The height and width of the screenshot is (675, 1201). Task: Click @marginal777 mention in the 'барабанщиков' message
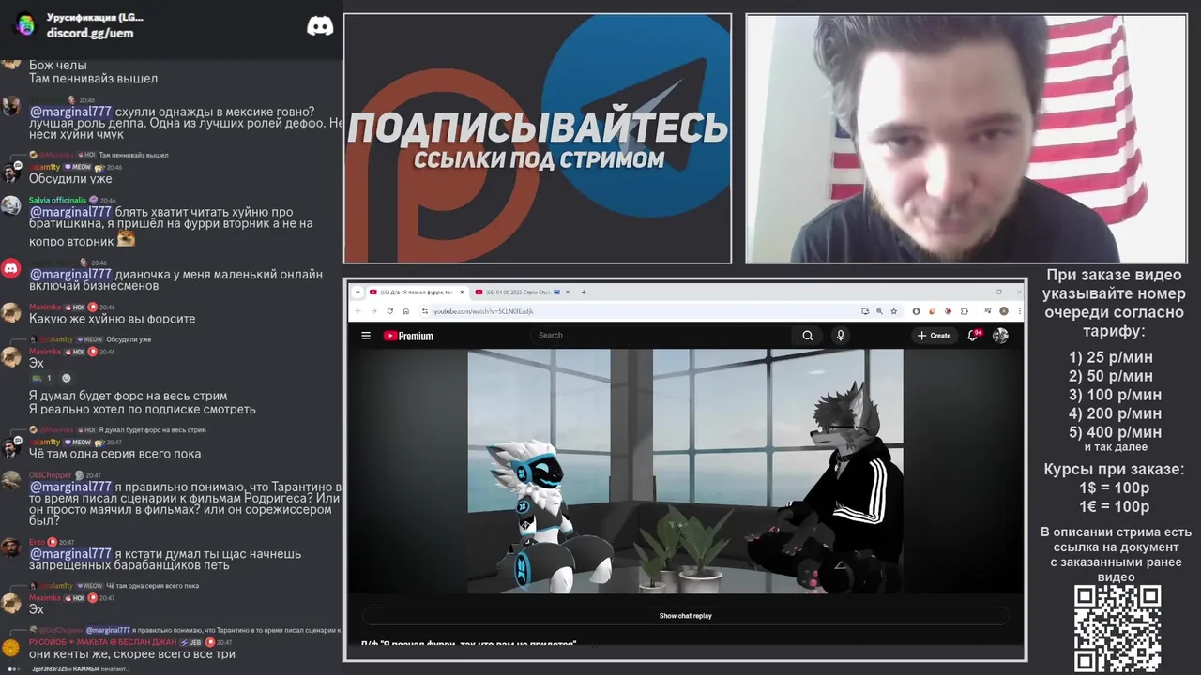click(x=70, y=553)
